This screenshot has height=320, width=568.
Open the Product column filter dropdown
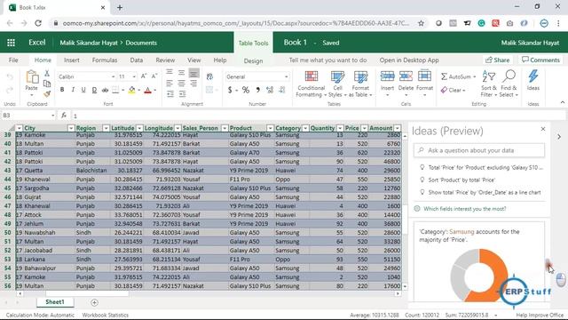coord(270,128)
